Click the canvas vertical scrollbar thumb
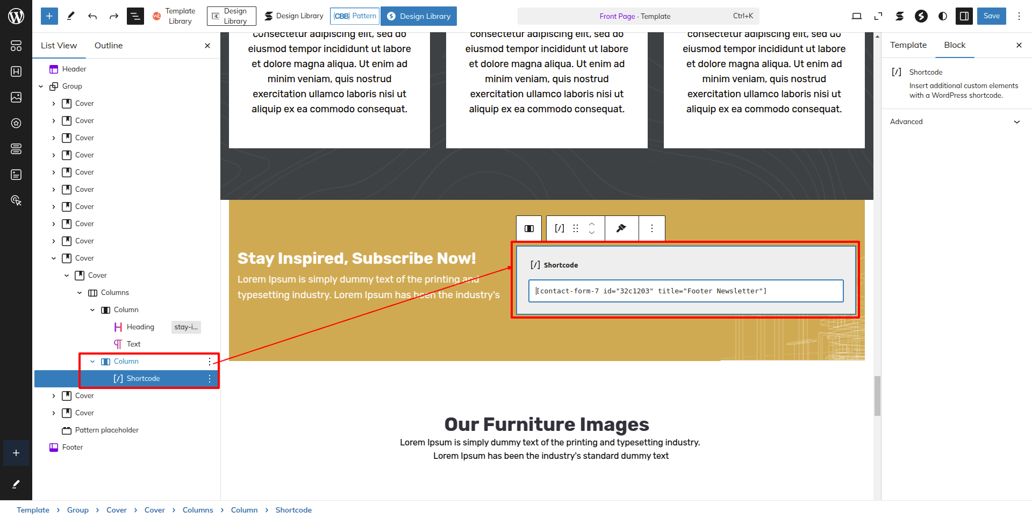The height and width of the screenshot is (519, 1032). pyautogui.click(x=877, y=396)
